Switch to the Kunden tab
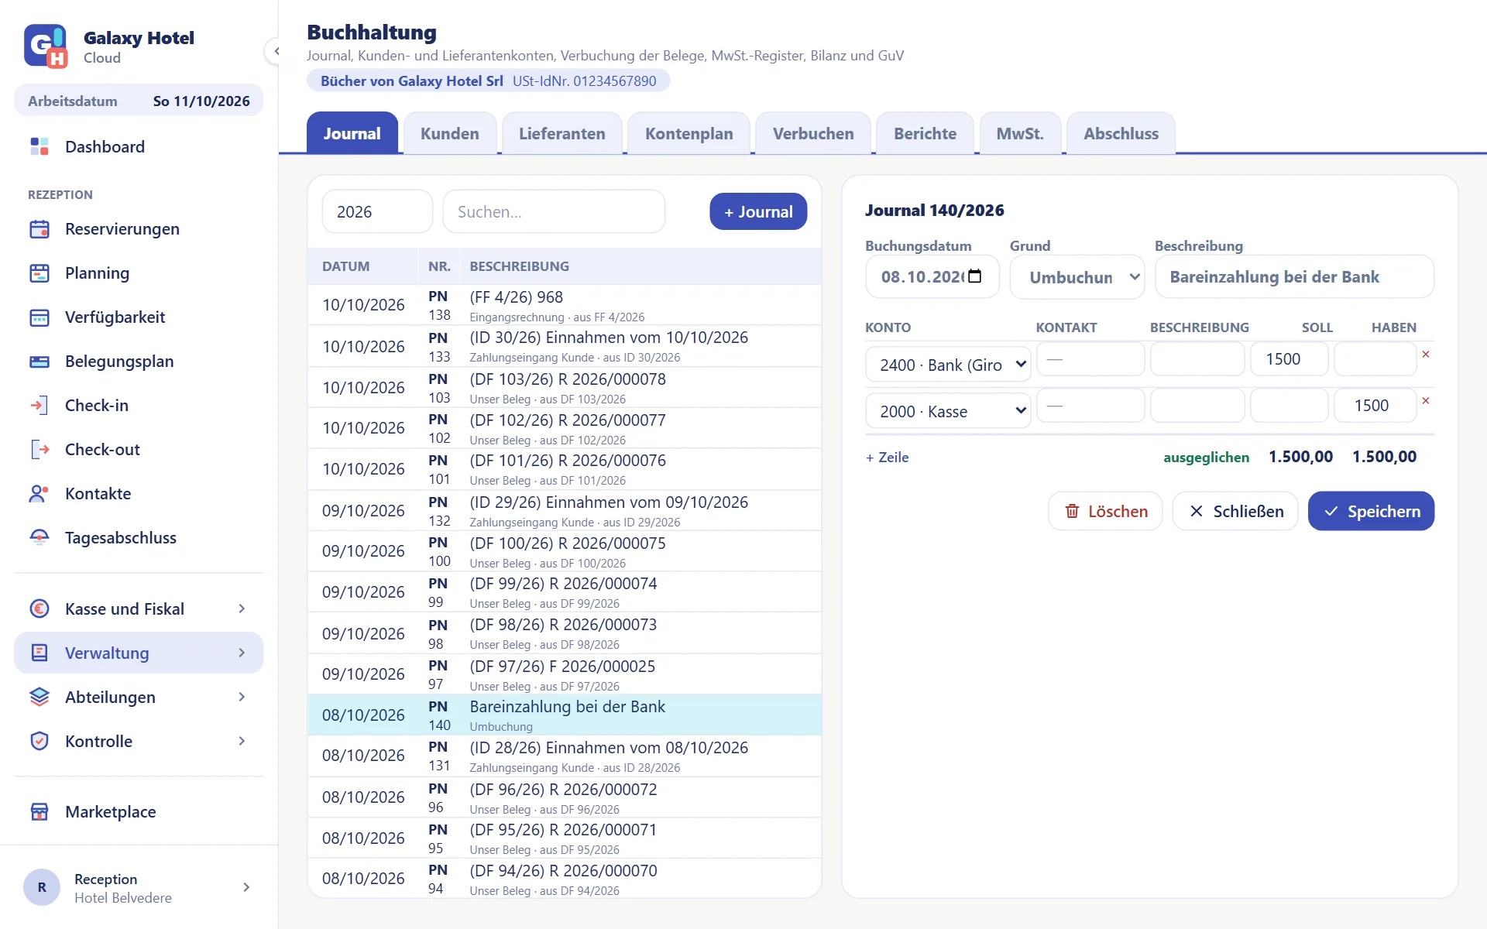Screen dimensions: 1487x929 click(x=450, y=133)
